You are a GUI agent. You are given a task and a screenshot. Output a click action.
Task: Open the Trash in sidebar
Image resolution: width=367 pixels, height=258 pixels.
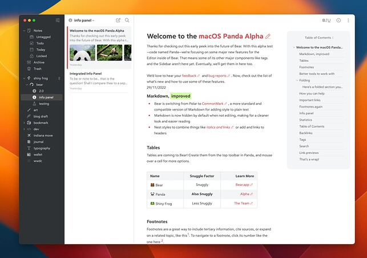[38, 69]
